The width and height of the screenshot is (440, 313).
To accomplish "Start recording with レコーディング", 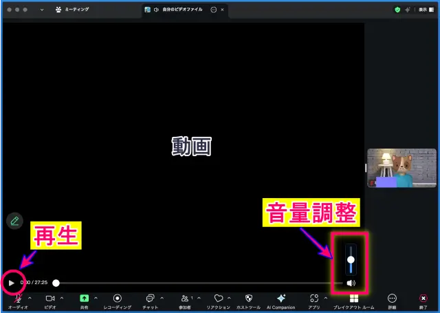I will 117,299.
